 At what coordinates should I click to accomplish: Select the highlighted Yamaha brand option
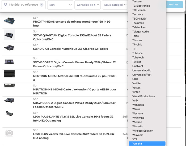(x=147, y=144)
